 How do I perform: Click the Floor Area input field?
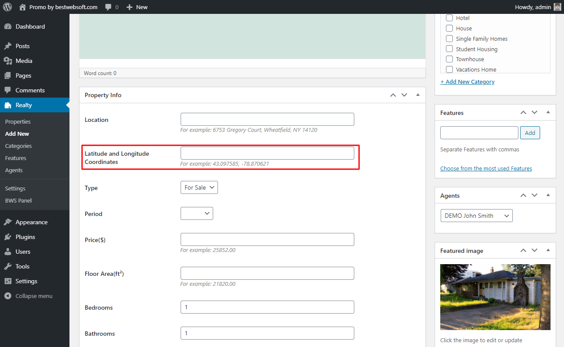point(267,273)
